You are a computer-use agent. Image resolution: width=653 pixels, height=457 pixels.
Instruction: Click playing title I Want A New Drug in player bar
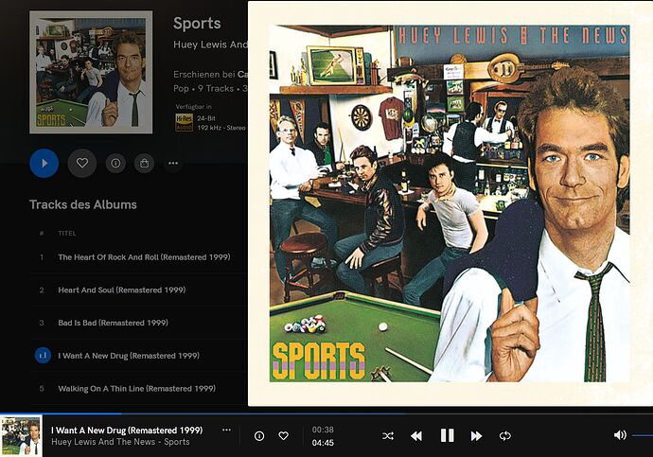(x=127, y=431)
